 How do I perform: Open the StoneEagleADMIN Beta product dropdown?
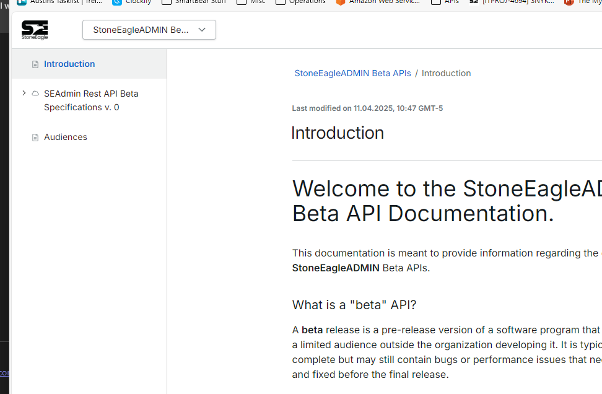point(149,30)
